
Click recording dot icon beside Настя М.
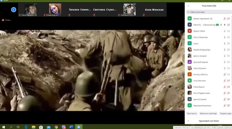click(x=221, y=25)
